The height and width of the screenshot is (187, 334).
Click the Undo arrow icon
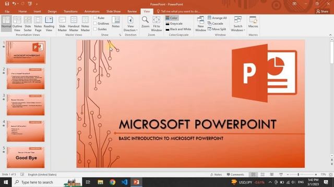(x=14, y=4)
